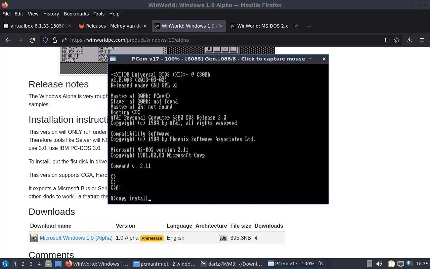Toggle reader view icon
The width and height of the screenshot is (430, 269).
pos(387,40)
